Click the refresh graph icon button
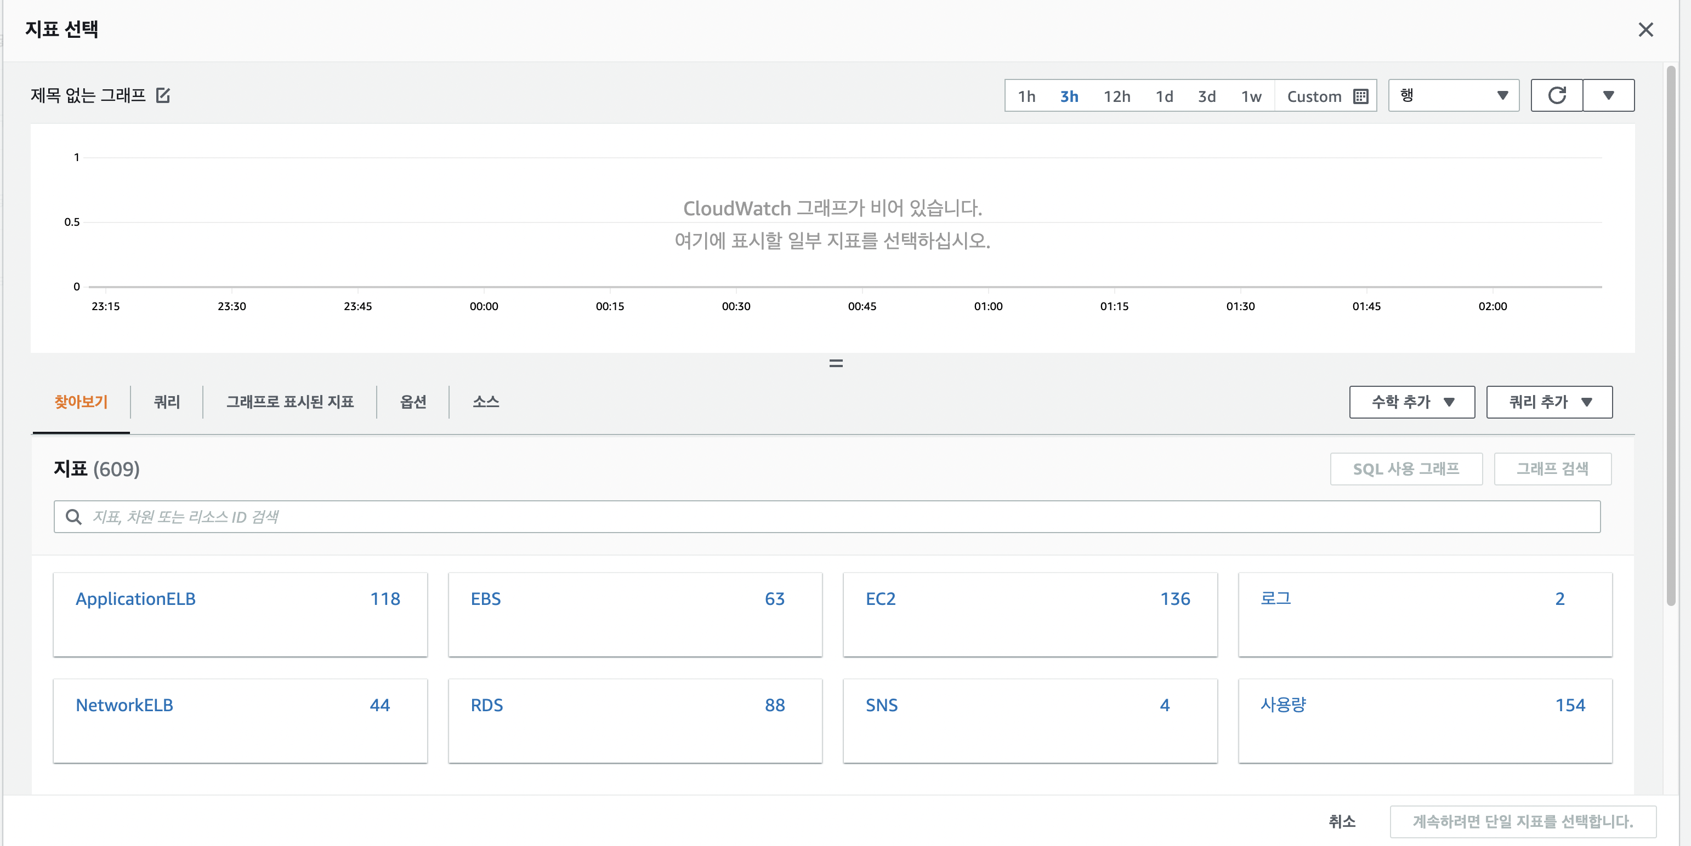Image resolution: width=1691 pixels, height=846 pixels. [1557, 96]
